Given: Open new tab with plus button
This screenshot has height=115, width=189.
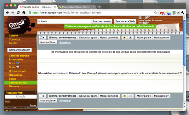Looking at the screenshot, I should tap(99, 7).
